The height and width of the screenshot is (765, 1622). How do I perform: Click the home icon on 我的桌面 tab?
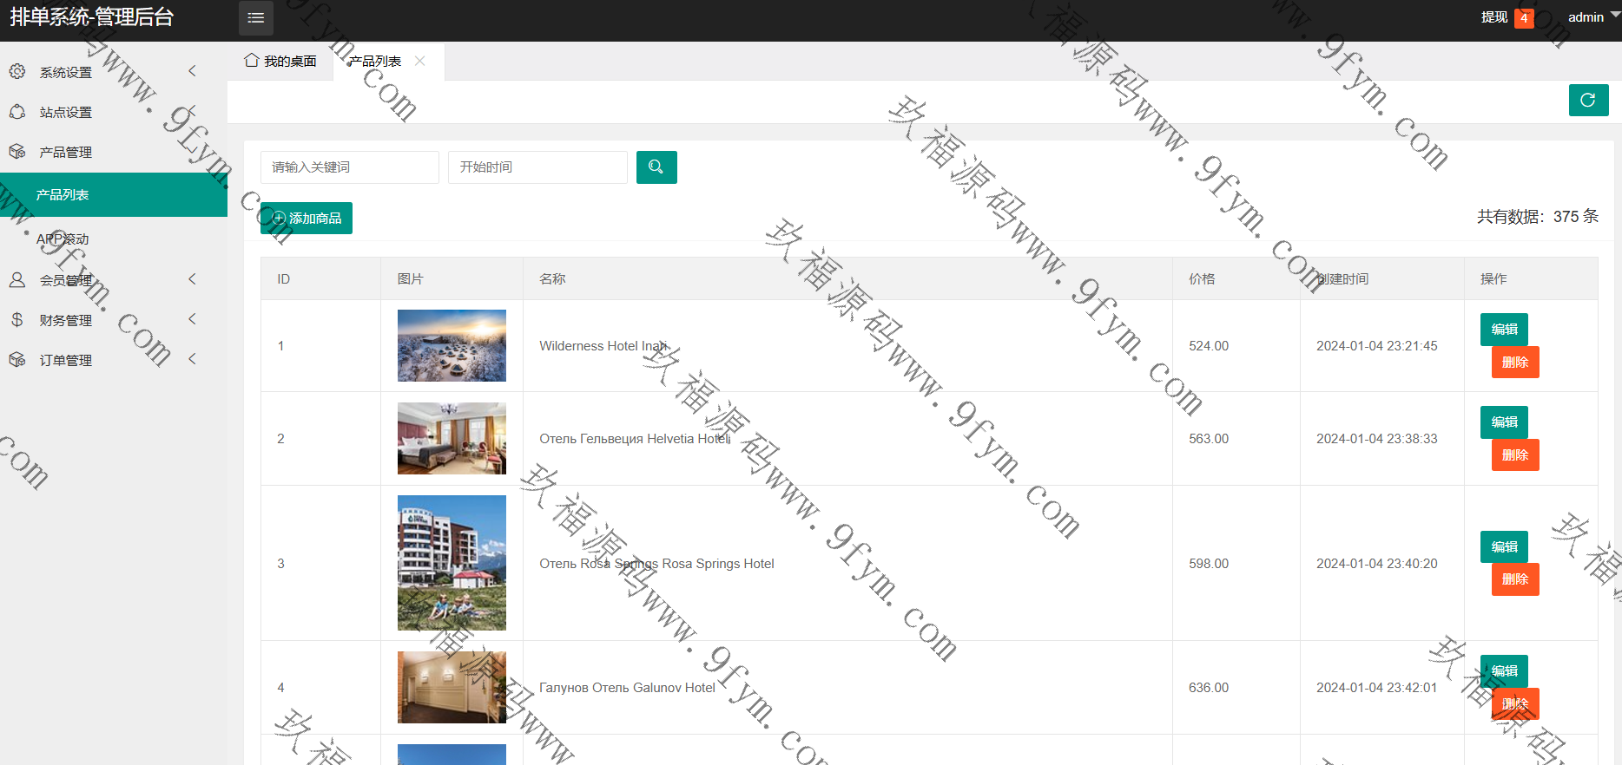click(252, 61)
